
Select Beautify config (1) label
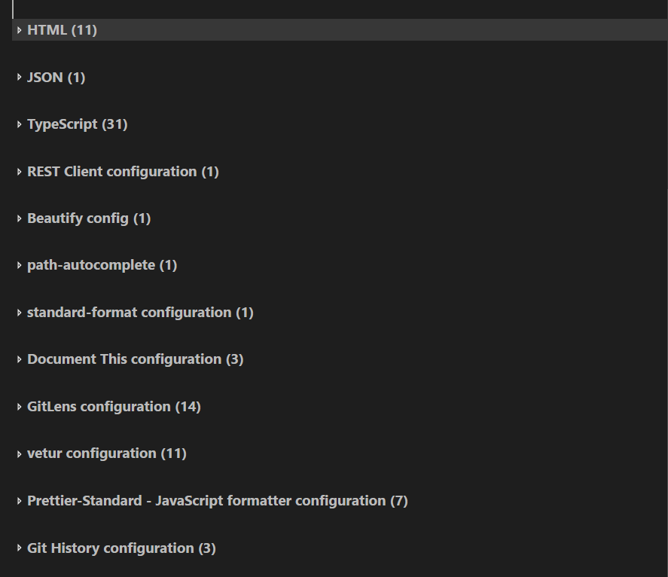click(x=89, y=218)
